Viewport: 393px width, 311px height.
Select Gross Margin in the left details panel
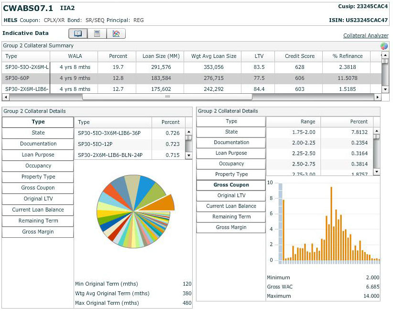point(37,232)
